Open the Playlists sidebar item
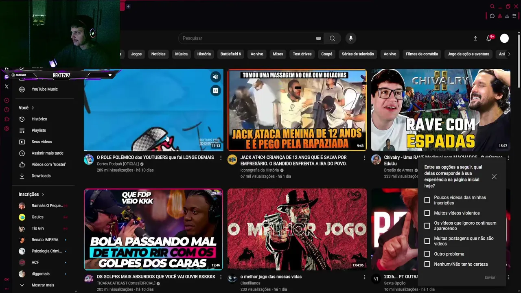521x293 pixels. tap(39, 130)
